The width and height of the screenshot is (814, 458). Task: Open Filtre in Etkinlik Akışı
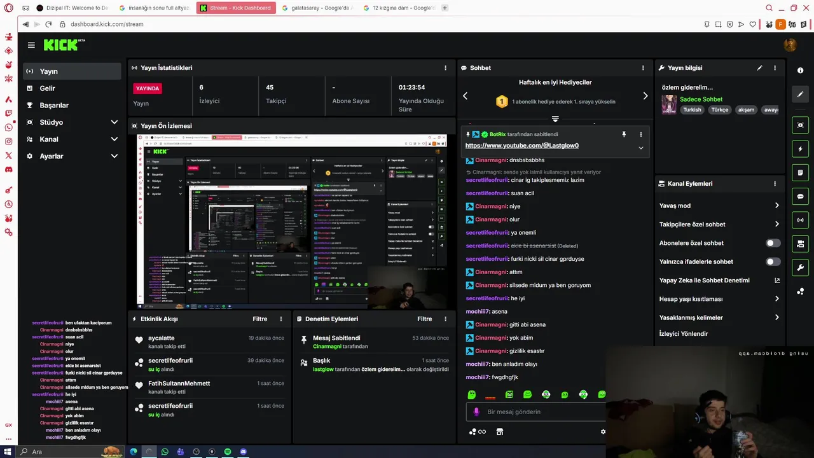[259, 319]
